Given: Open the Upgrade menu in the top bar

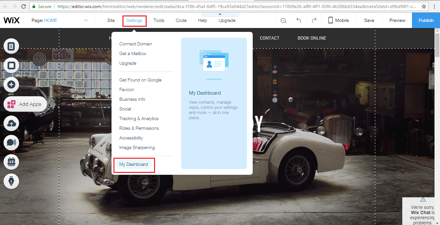Looking at the screenshot, I should click(227, 20).
